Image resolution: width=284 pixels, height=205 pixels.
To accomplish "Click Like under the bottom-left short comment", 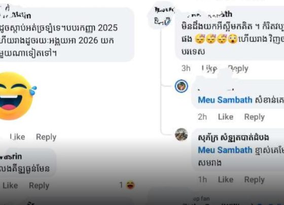I will 10,185.
